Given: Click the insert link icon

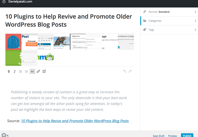Looking at the screenshot, I should coord(38,71).
